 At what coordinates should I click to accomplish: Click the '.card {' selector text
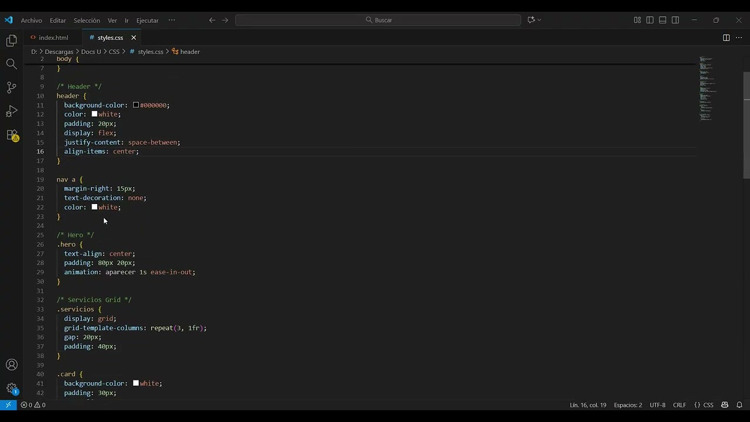coord(70,374)
